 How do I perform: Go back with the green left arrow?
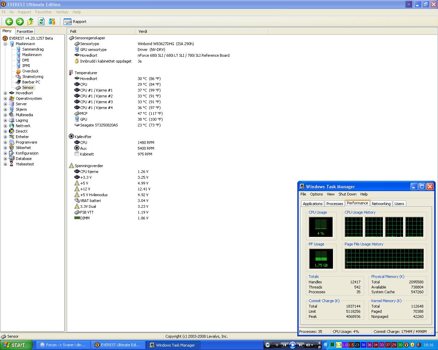click(9, 22)
